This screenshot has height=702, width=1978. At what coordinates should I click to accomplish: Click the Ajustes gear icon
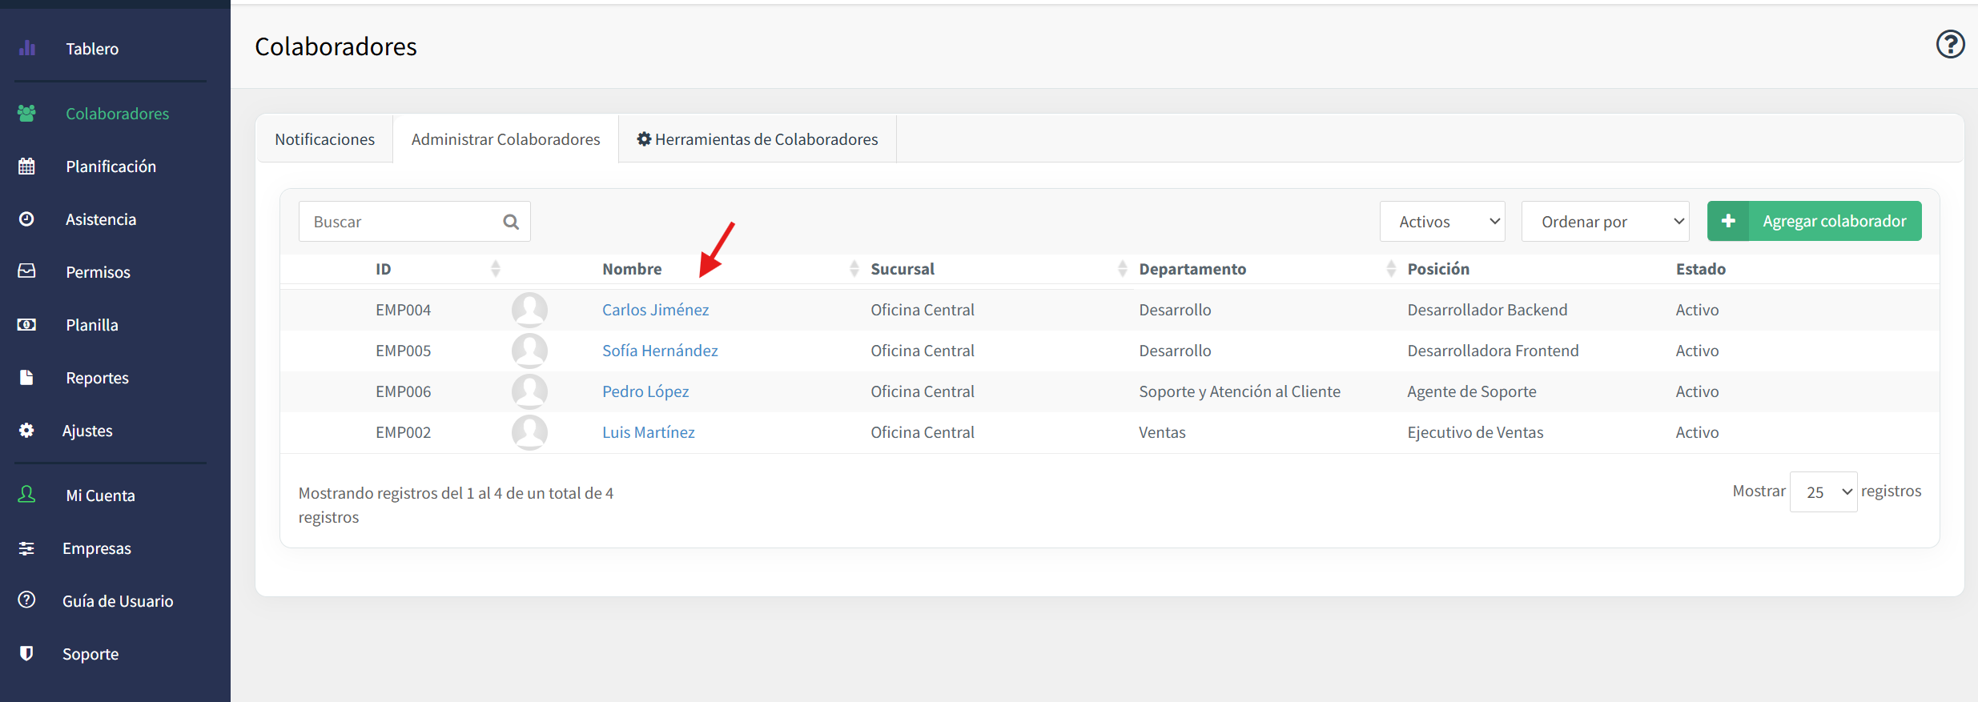click(x=26, y=430)
